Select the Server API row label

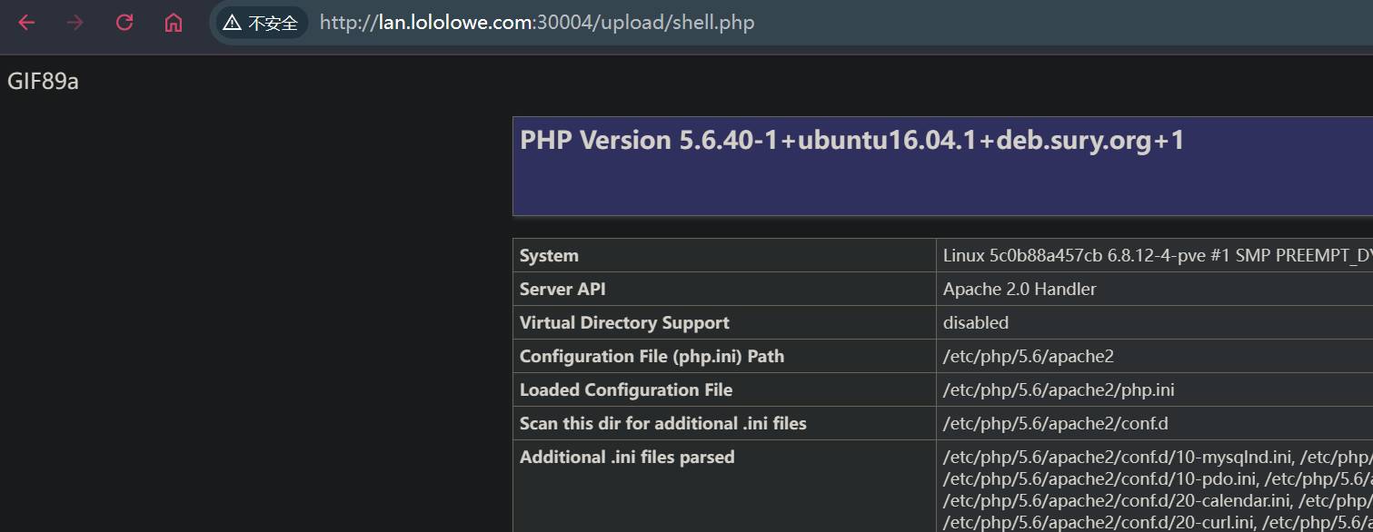[x=562, y=290]
